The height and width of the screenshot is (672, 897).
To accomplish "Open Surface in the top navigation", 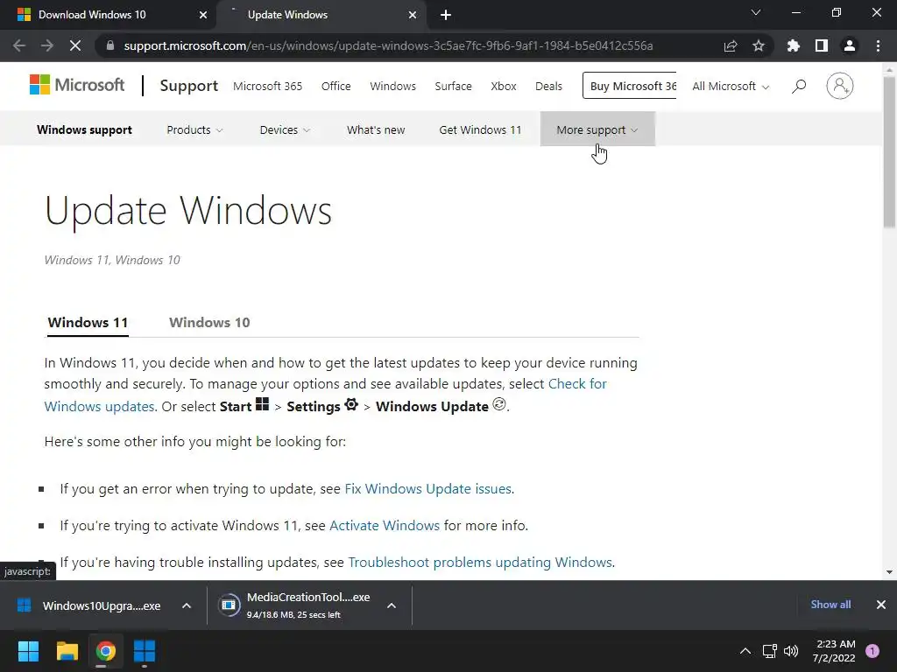I will point(453,87).
